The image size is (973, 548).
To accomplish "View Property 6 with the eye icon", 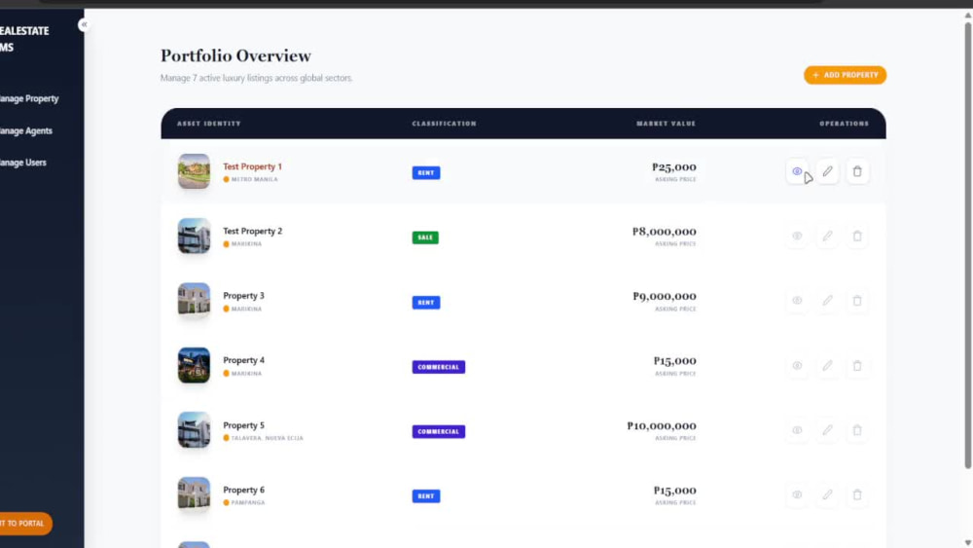I will (x=797, y=494).
